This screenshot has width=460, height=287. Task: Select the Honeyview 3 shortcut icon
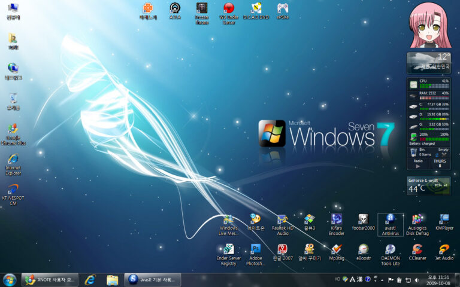pyautogui.click(x=310, y=222)
